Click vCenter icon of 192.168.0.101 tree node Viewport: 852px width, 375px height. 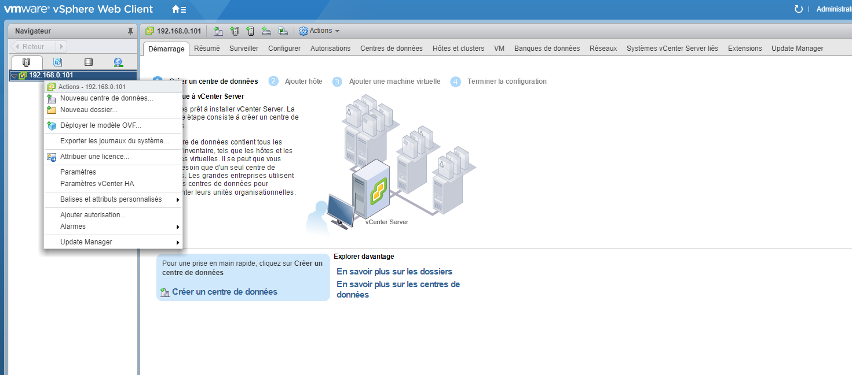pos(23,75)
